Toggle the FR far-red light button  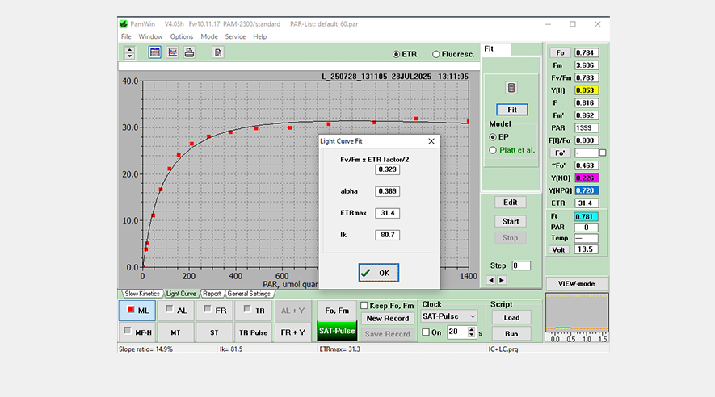(215, 311)
